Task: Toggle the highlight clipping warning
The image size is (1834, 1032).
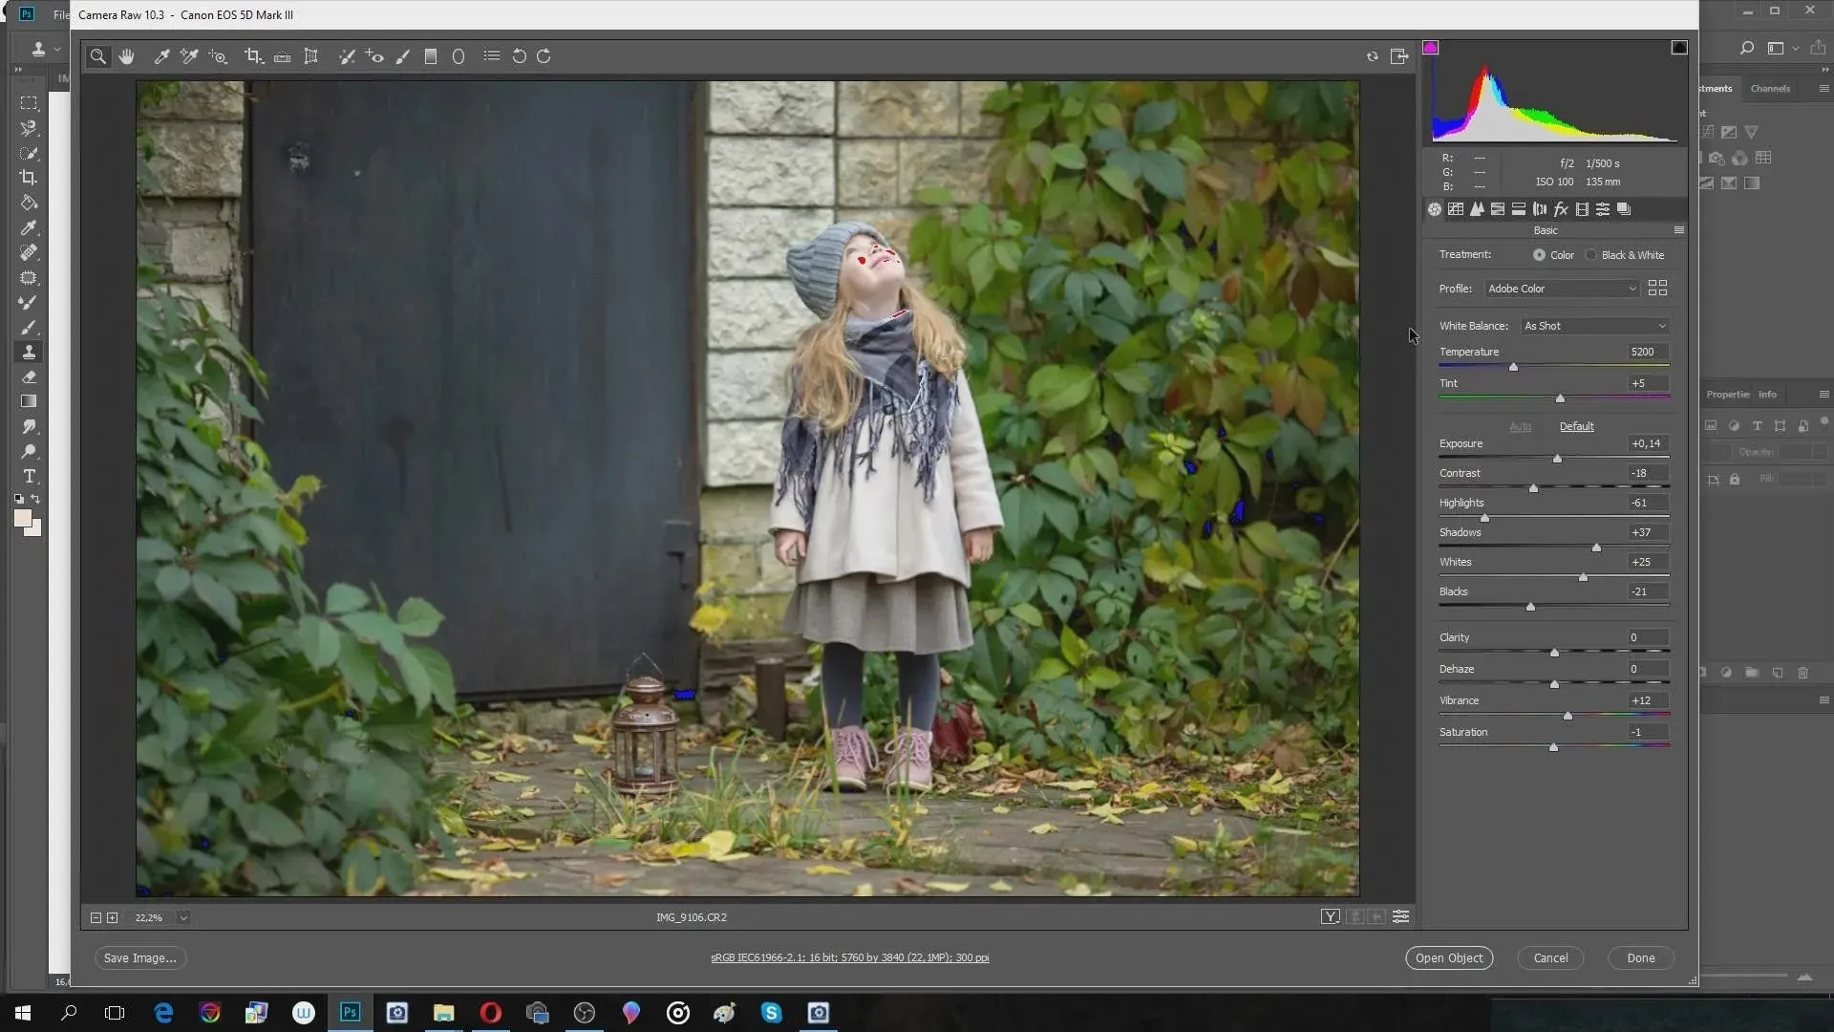Action: (1679, 48)
